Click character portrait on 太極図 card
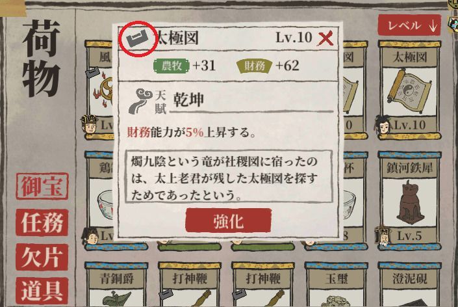The image size is (458, 307). point(383,126)
